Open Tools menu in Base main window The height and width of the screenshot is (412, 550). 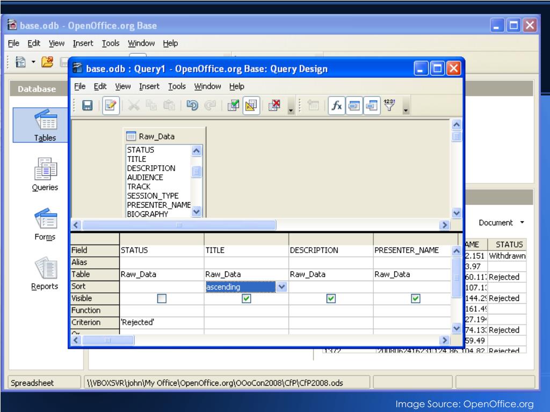(111, 43)
